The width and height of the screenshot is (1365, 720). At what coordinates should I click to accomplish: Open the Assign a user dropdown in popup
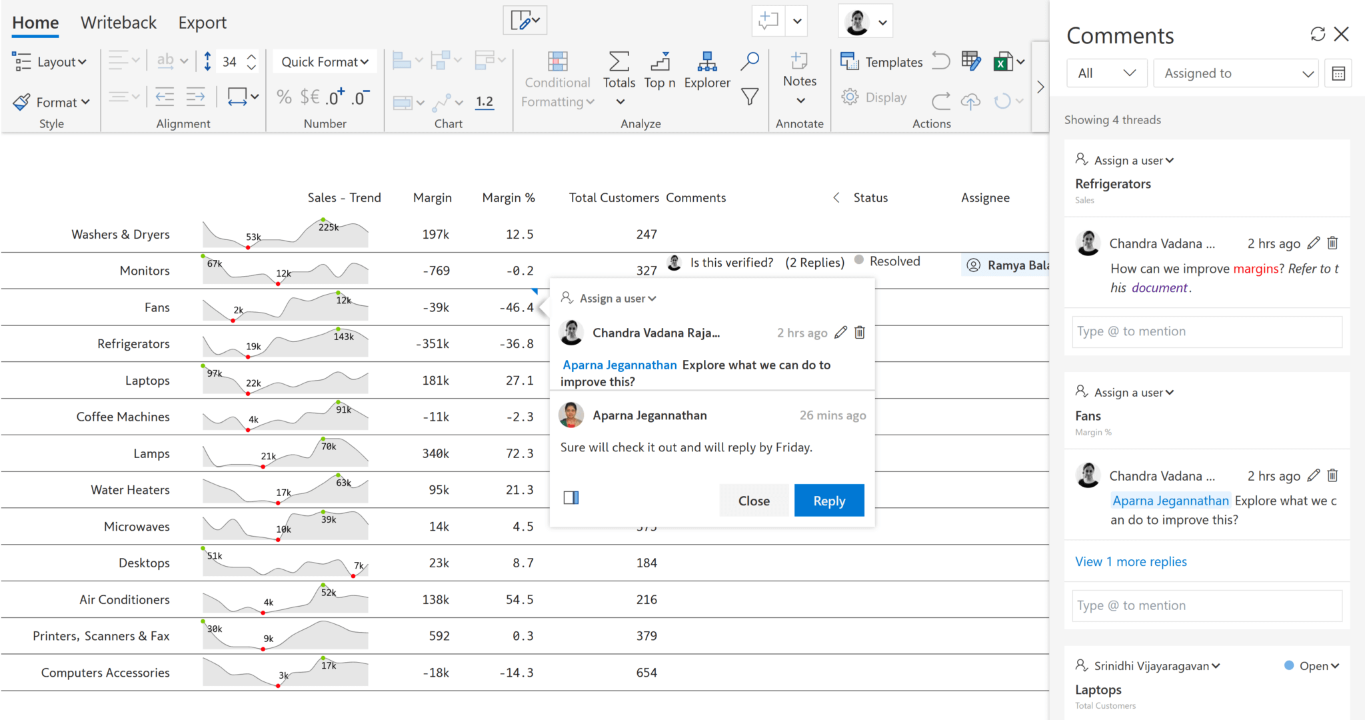(x=609, y=298)
